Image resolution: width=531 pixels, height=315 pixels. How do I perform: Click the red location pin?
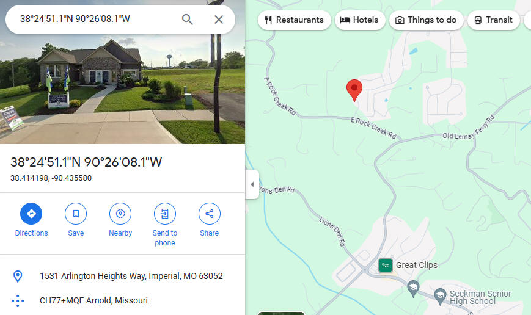[x=354, y=90]
